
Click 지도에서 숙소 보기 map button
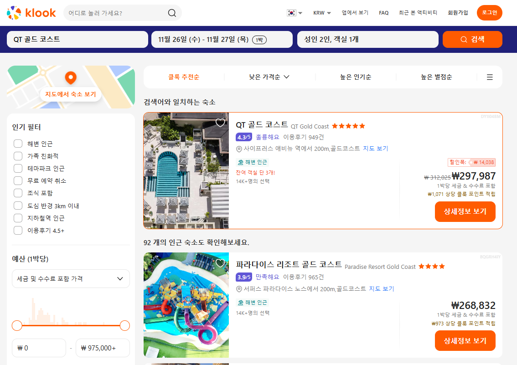[x=71, y=94]
